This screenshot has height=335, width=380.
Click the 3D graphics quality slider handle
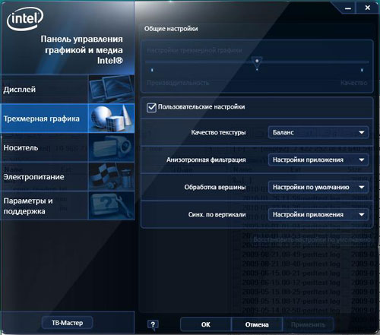257,62
